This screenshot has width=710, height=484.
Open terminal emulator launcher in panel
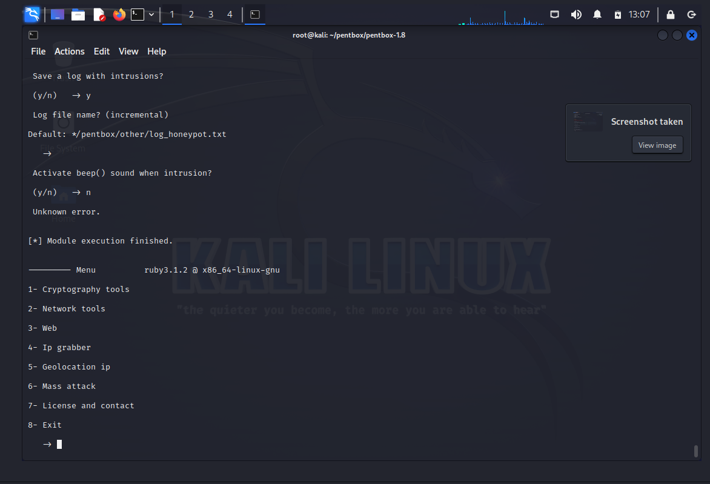point(138,14)
